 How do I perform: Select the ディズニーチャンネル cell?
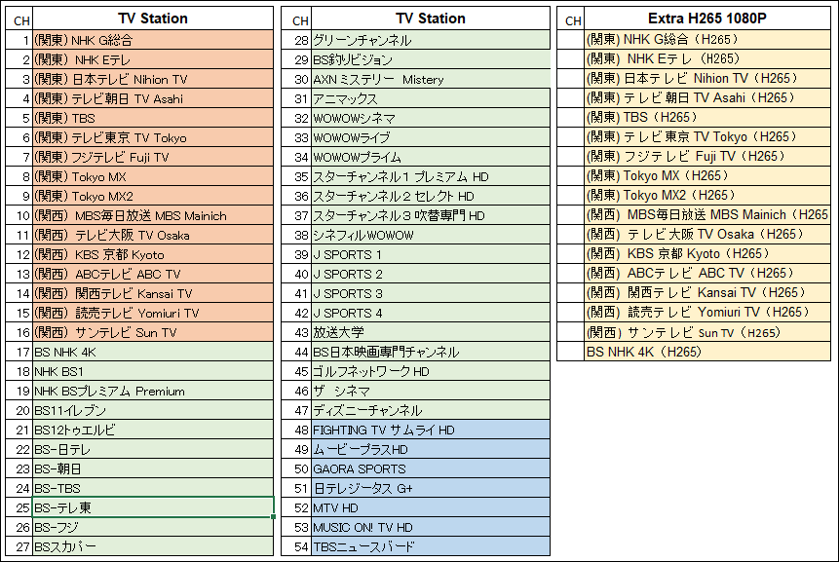pyautogui.click(x=430, y=410)
